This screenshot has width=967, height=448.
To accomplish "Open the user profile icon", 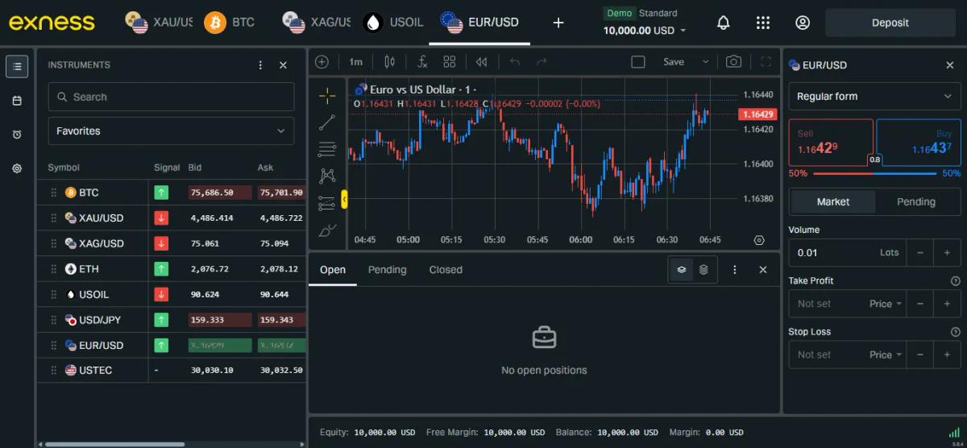I will pyautogui.click(x=803, y=23).
